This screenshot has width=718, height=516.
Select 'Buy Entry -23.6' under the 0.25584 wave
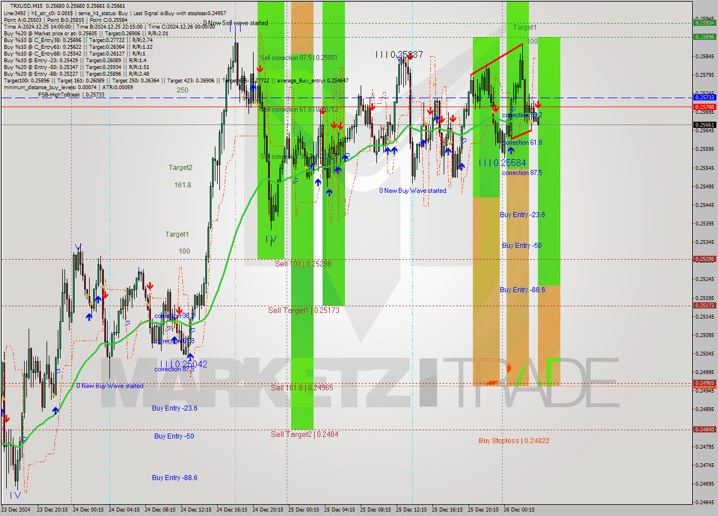522,215
